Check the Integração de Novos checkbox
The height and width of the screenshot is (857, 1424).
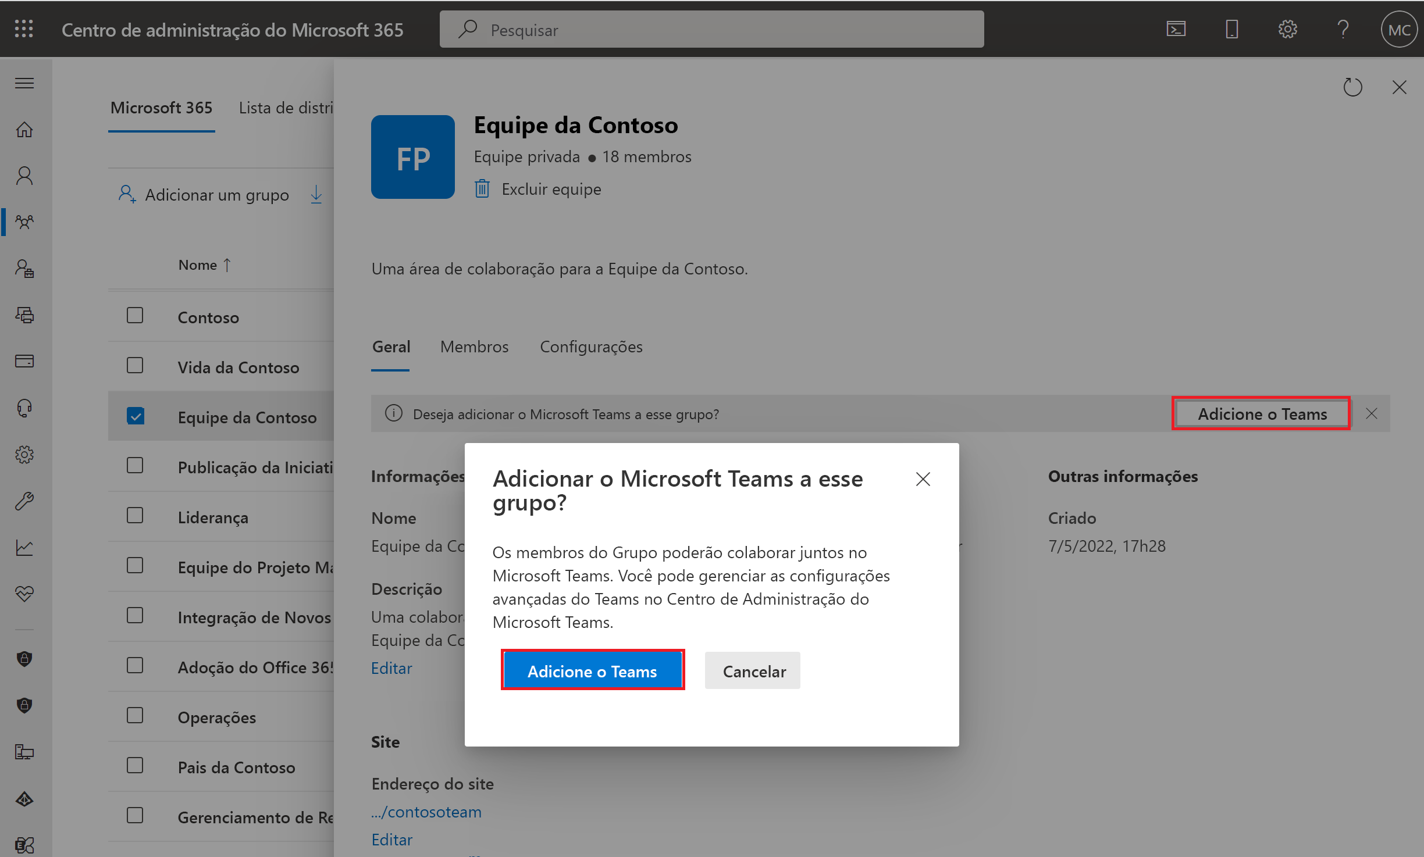tap(135, 615)
